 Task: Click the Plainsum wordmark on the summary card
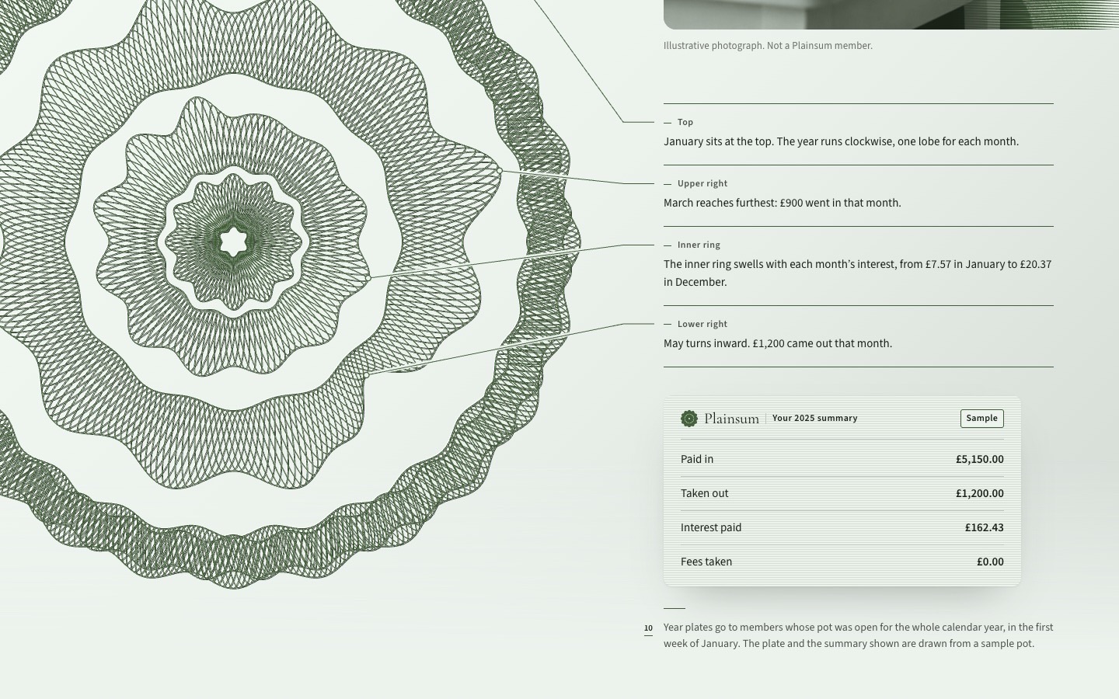[731, 419]
